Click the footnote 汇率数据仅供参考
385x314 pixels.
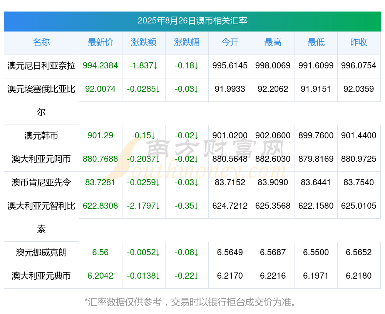point(125,302)
